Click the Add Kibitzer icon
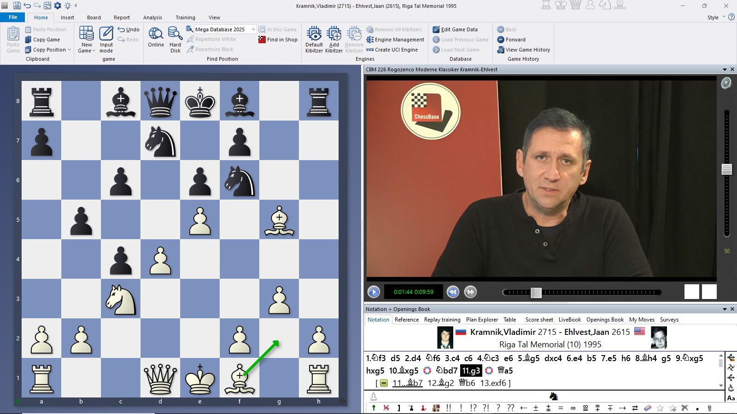Image resolution: width=737 pixels, height=414 pixels. 334,34
